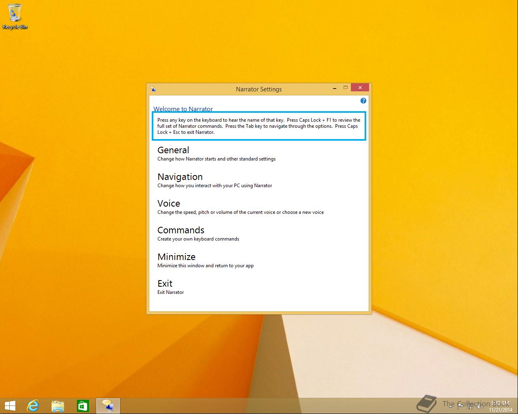Click the Welcome to Narrator heading
Screen dimensions: 518x414
click(183, 109)
